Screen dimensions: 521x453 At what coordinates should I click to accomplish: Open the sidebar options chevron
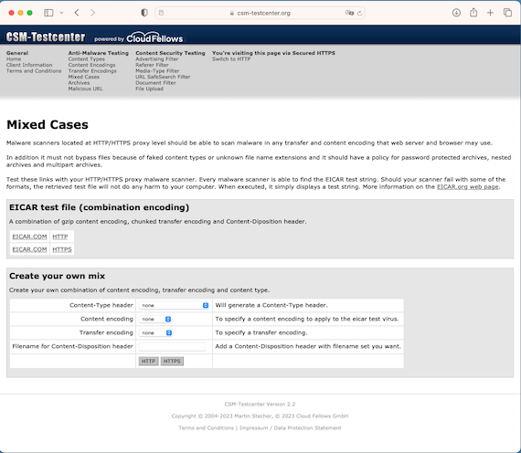coord(61,13)
